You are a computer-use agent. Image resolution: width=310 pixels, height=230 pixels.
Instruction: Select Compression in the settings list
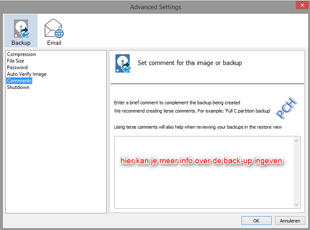coord(21,54)
